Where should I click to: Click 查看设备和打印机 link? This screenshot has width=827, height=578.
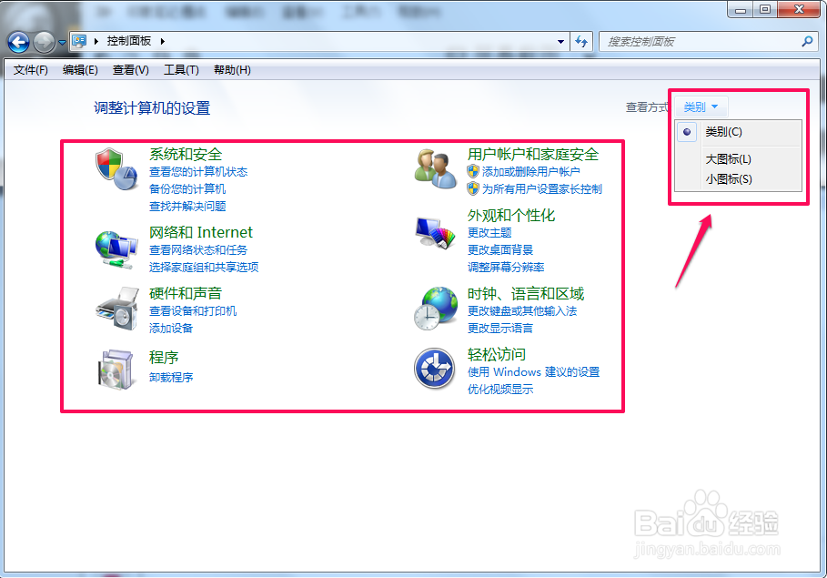(193, 311)
